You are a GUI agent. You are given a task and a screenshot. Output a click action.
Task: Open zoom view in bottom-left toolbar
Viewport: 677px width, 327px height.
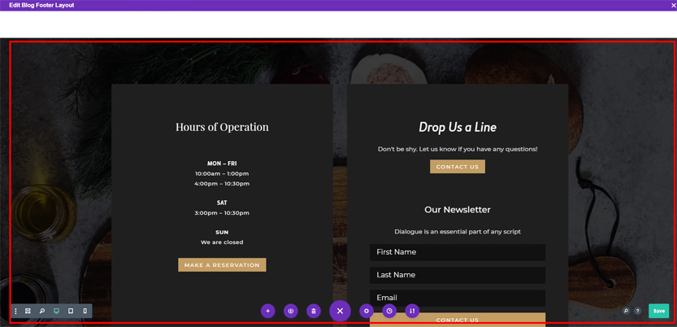pyautogui.click(x=42, y=311)
